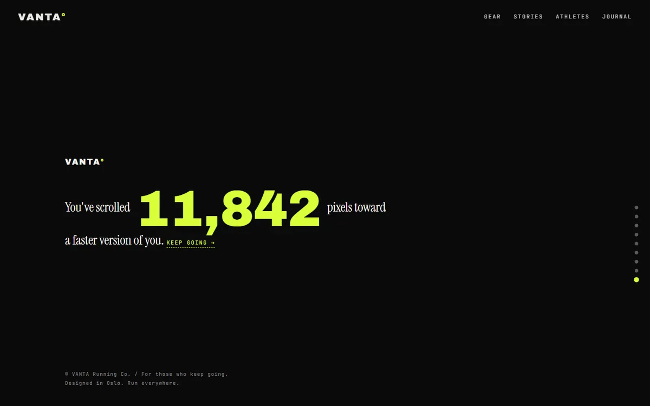Viewport: 650px width, 406px height.
Task: Open the Athletes menu item
Action: tap(573, 17)
